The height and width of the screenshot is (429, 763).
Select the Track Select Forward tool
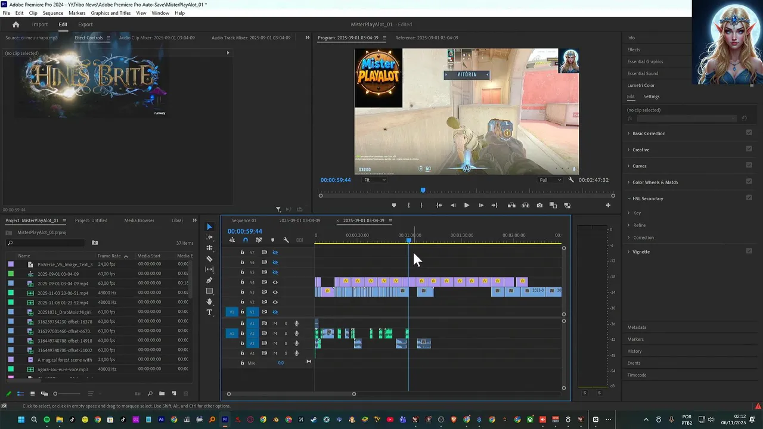click(x=209, y=237)
